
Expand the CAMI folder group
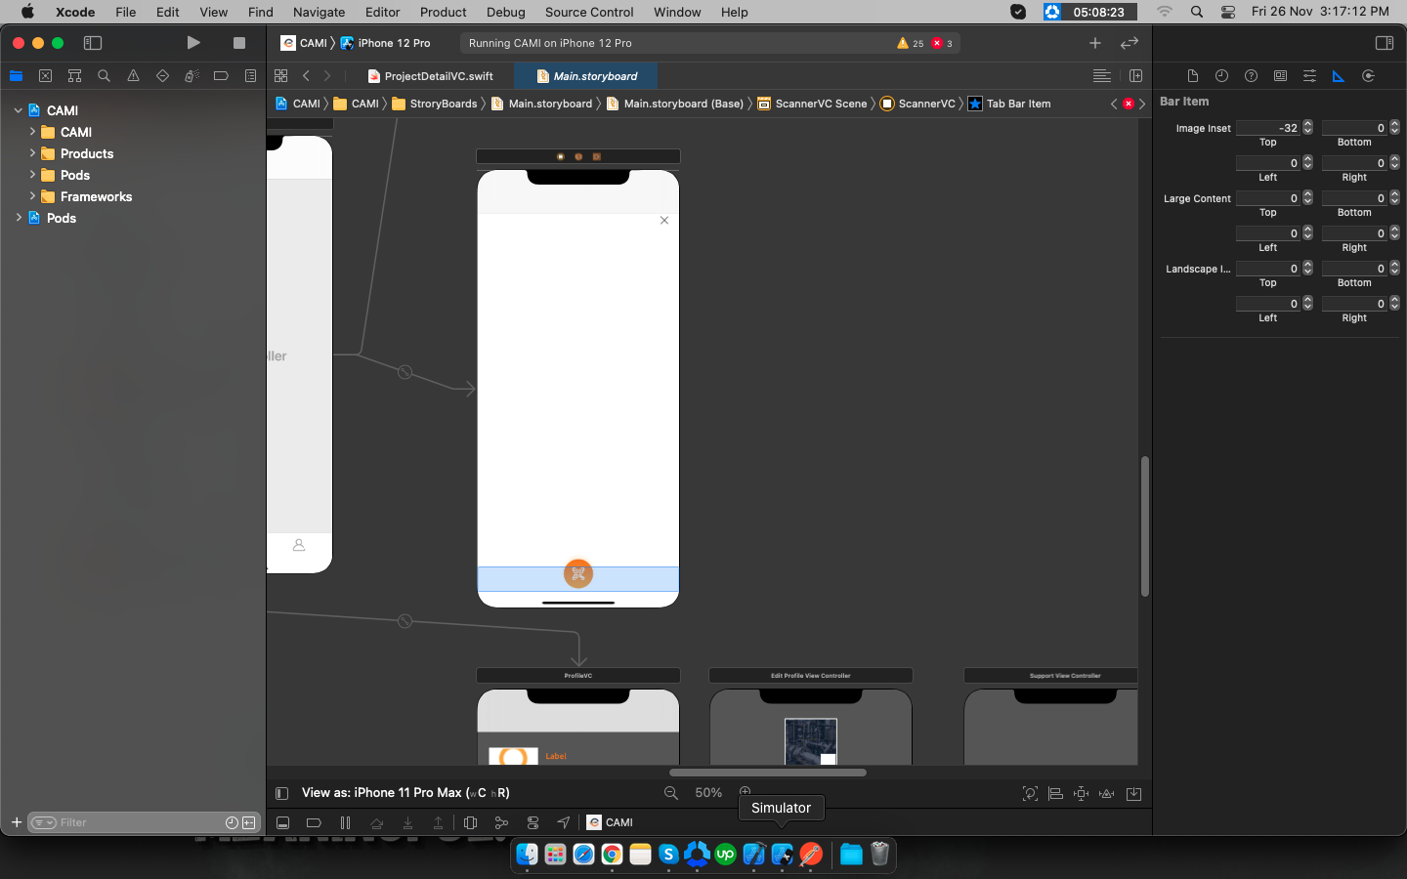pos(32,132)
